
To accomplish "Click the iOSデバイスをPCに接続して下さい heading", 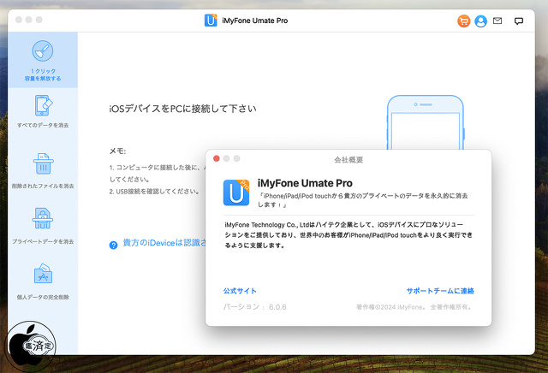I will [182, 109].
